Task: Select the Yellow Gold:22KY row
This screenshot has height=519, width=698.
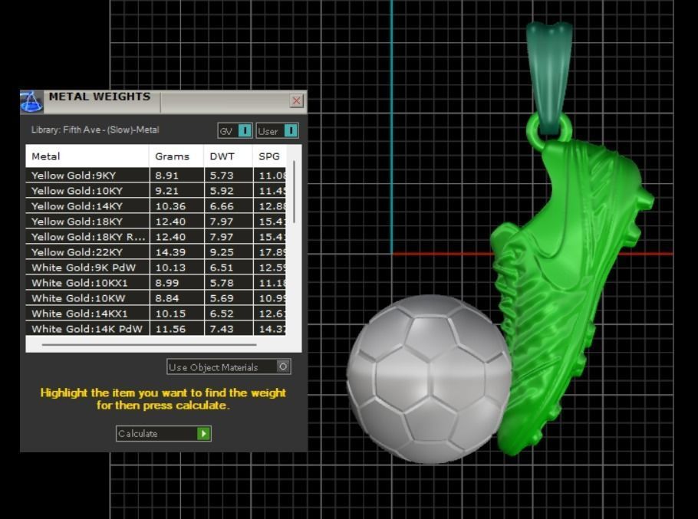Action: pos(156,252)
